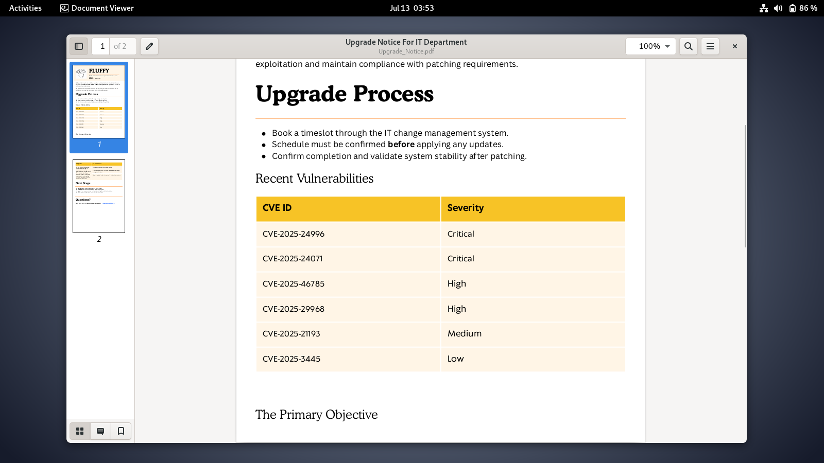Show the annotations list in sidebar

click(100, 431)
